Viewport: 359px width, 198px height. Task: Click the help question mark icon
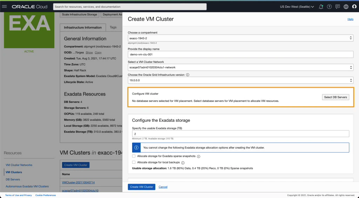(x=329, y=7)
